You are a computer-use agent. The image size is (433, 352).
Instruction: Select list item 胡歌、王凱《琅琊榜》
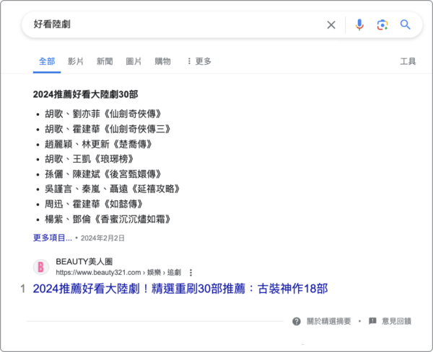(x=89, y=159)
